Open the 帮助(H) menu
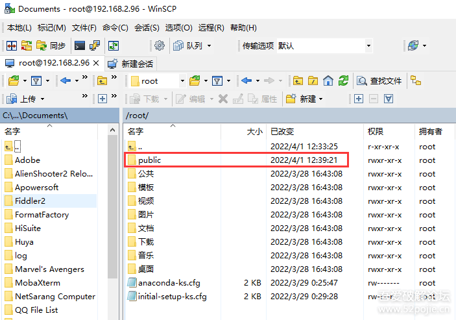This screenshot has height=320, width=456. [243, 28]
